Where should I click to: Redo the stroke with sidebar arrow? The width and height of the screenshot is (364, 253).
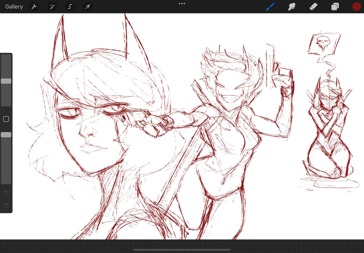point(6,205)
